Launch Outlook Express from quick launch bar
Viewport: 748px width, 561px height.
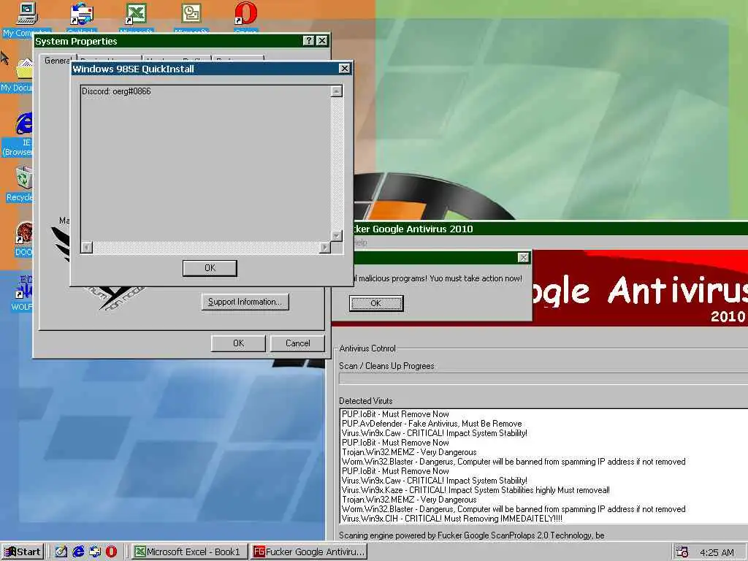click(x=94, y=552)
